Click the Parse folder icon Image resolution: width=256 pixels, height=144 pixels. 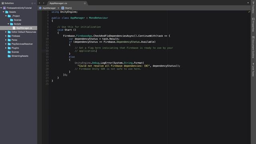[9, 40]
